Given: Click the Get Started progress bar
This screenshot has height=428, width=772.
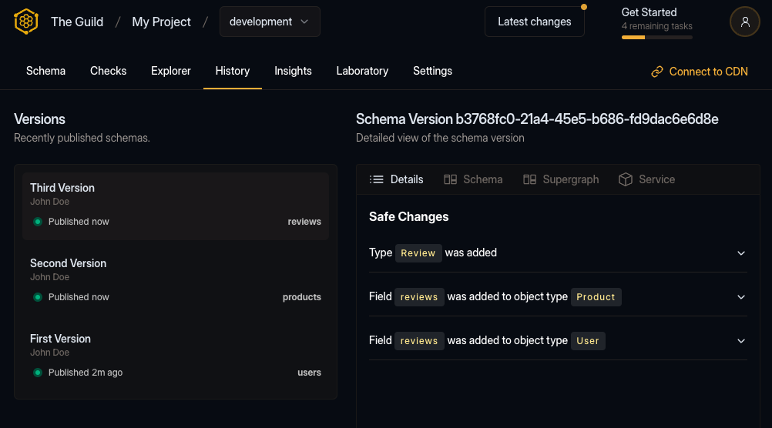Looking at the screenshot, I should pyautogui.click(x=656, y=37).
